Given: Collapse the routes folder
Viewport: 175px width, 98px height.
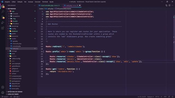Looking at the screenshot, I should 14,39.
